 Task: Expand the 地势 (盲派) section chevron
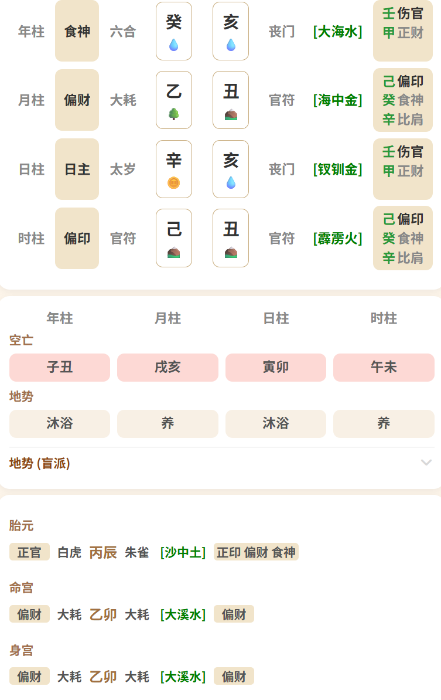point(426,463)
